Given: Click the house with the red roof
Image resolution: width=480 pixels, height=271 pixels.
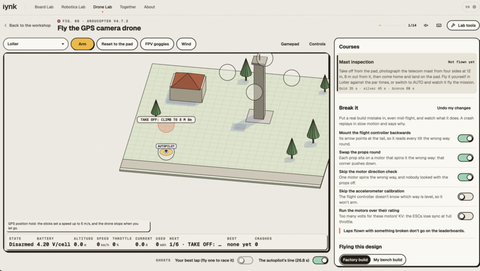Looking at the screenshot, I should click(x=188, y=87).
